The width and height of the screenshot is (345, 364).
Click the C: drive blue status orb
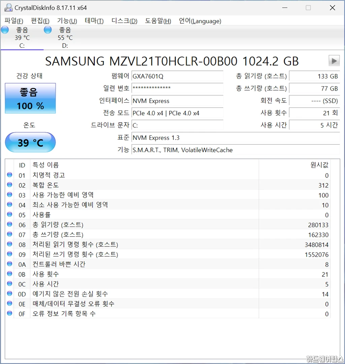pos(5,30)
